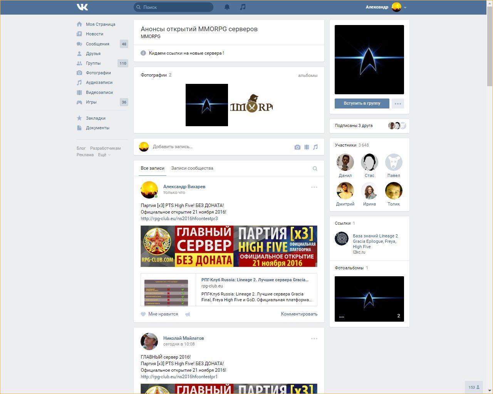Click the 153 online friends counter
Viewport: 493px width, 394px height.
tap(474, 387)
